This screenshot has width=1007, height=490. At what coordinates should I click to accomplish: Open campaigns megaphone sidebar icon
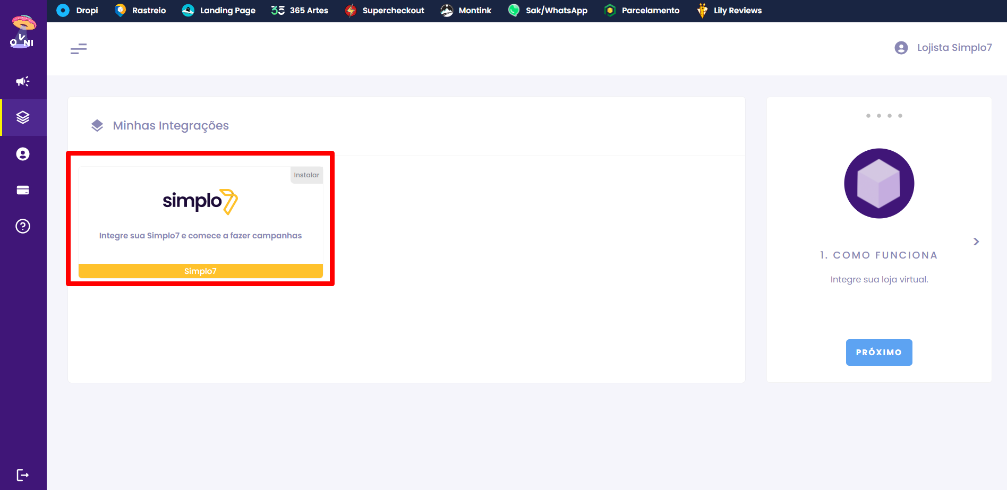[x=23, y=81]
